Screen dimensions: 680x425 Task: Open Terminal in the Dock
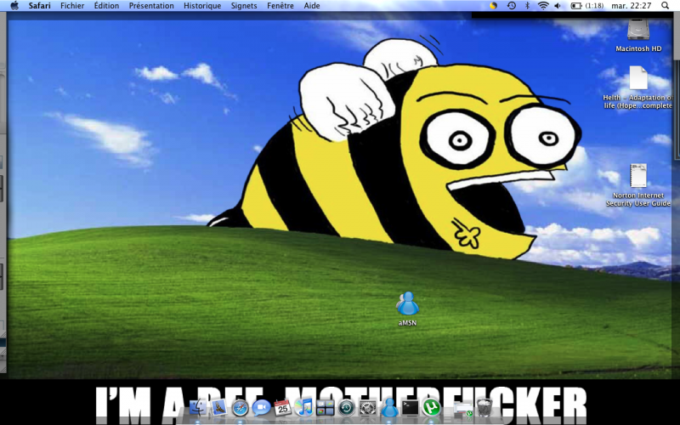410,408
